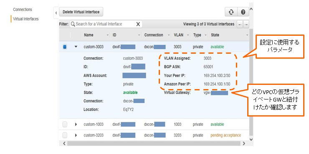309x154 pixels.
Task: Check the custom-3203 row checkbox
Action: (65, 135)
